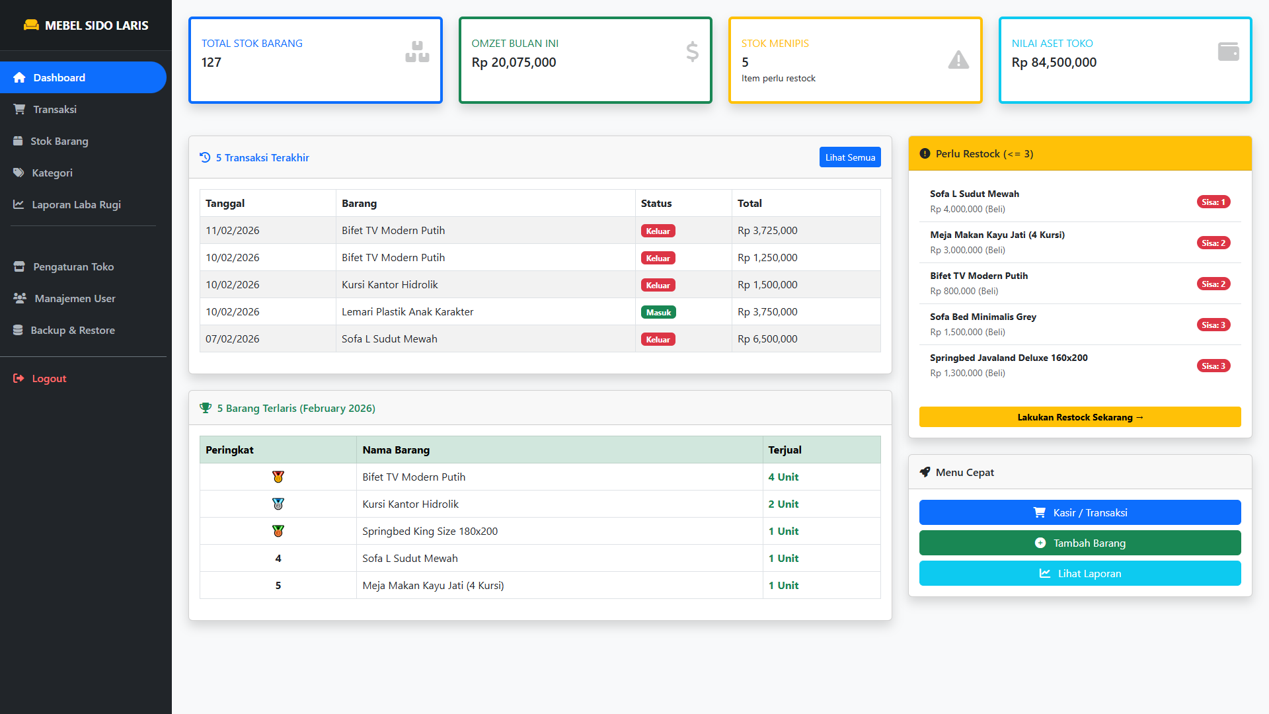This screenshot has width=1269, height=714.
Task: Click the boxes icon in Total Stok Barang card
Action: click(417, 52)
